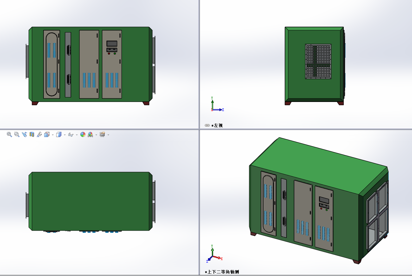Image resolution: width=412 pixels, height=276 pixels.
Task: Click the Apply Scene icon
Action: (90, 134)
